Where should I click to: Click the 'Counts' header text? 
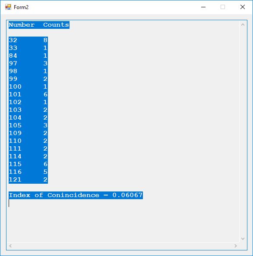click(56, 25)
